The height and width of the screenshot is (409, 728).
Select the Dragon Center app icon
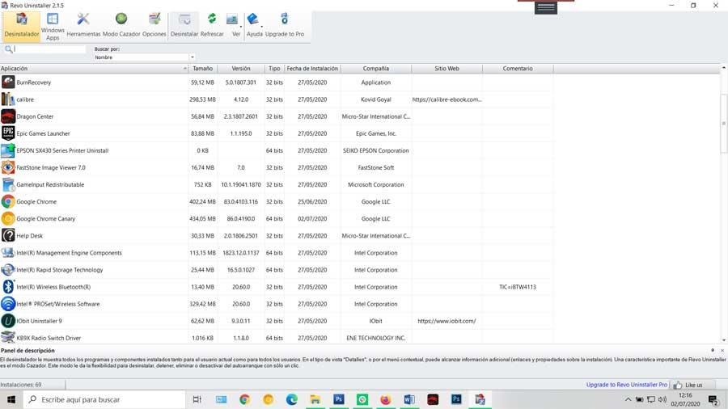pyautogui.click(x=8, y=116)
